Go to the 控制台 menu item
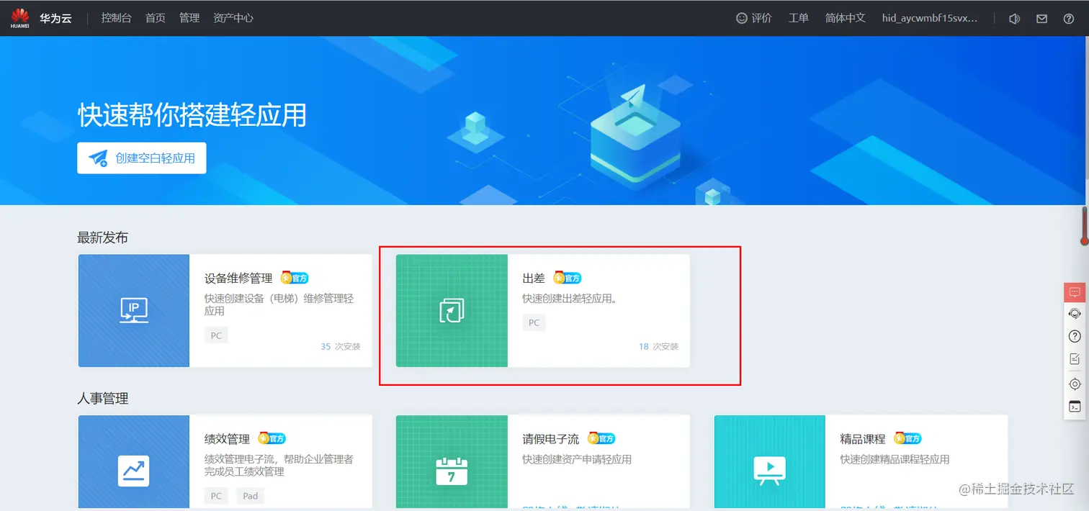This screenshot has width=1089, height=511. click(x=117, y=18)
